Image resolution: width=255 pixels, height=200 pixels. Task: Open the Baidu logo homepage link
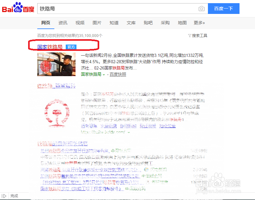(x=18, y=8)
